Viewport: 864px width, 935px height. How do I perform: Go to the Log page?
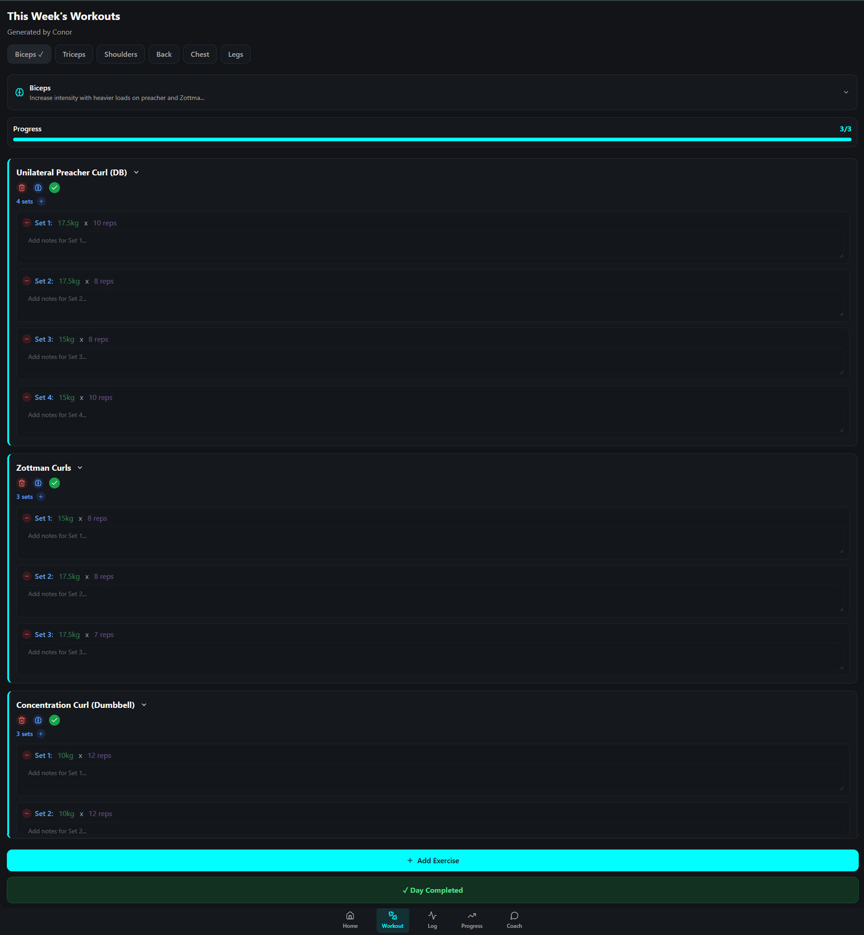(432, 920)
